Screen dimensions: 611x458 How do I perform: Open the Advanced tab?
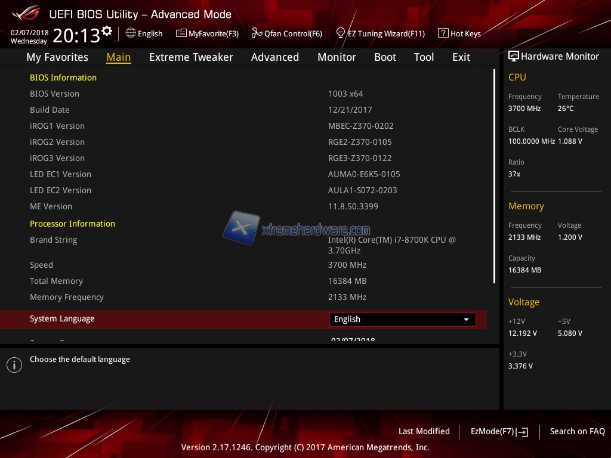[274, 57]
